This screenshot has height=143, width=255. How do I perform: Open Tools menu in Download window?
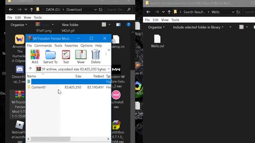(37, 17)
